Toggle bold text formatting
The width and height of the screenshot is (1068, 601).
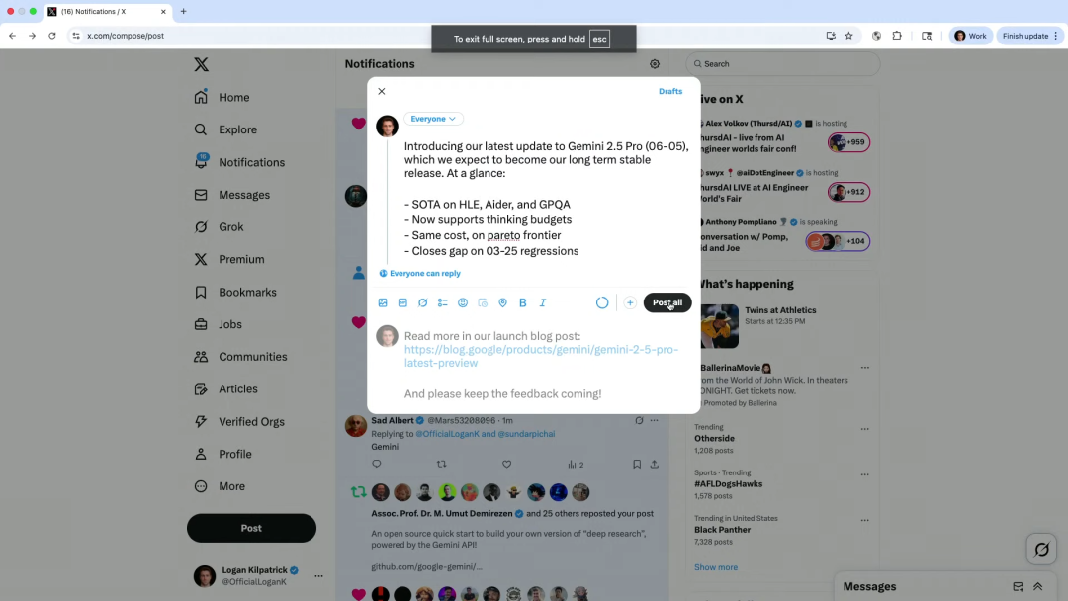click(522, 302)
